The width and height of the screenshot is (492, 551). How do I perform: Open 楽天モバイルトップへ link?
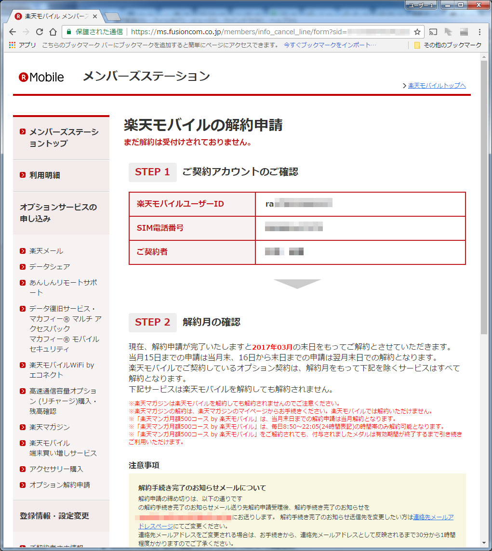(x=437, y=86)
